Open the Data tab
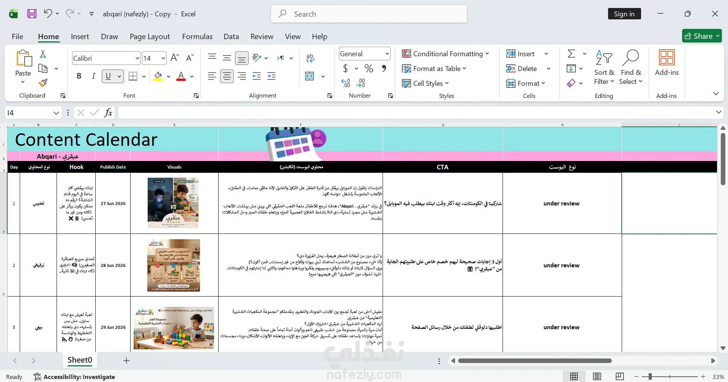Image resolution: width=728 pixels, height=382 pixels. tap(231, 36)
